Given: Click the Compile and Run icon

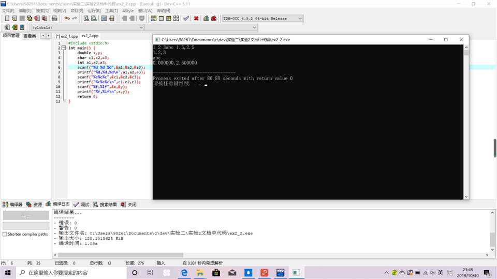Looking at the screenshot, I should pyautogui.click(x=169, y=19).
